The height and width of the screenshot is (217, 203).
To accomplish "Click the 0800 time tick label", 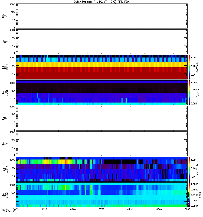I will [x=187, y=209].
